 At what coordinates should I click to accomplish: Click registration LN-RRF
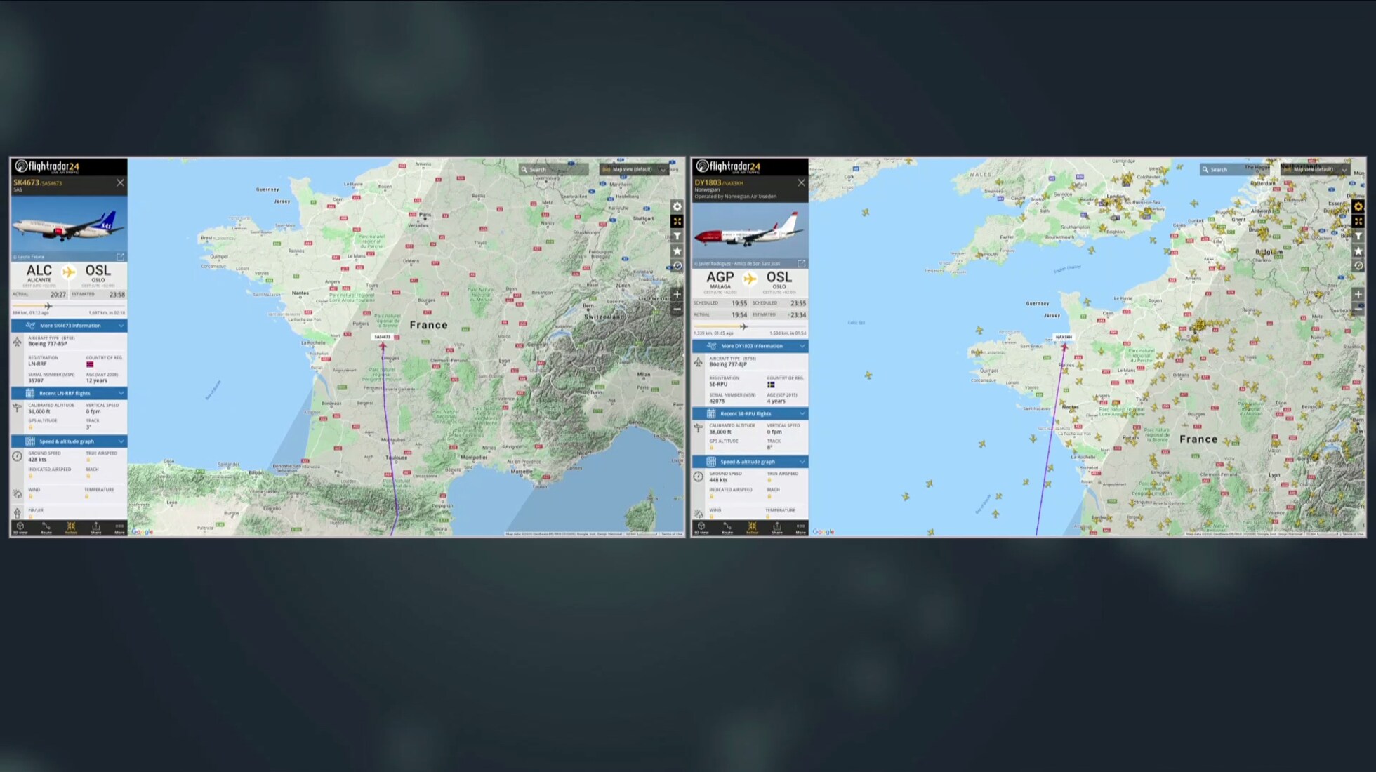[x=37, y=364]
